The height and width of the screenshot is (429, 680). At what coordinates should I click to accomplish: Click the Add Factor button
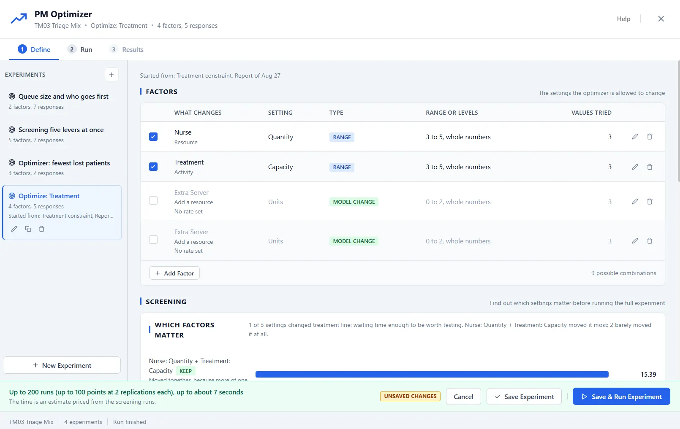(x=174, y=273)
